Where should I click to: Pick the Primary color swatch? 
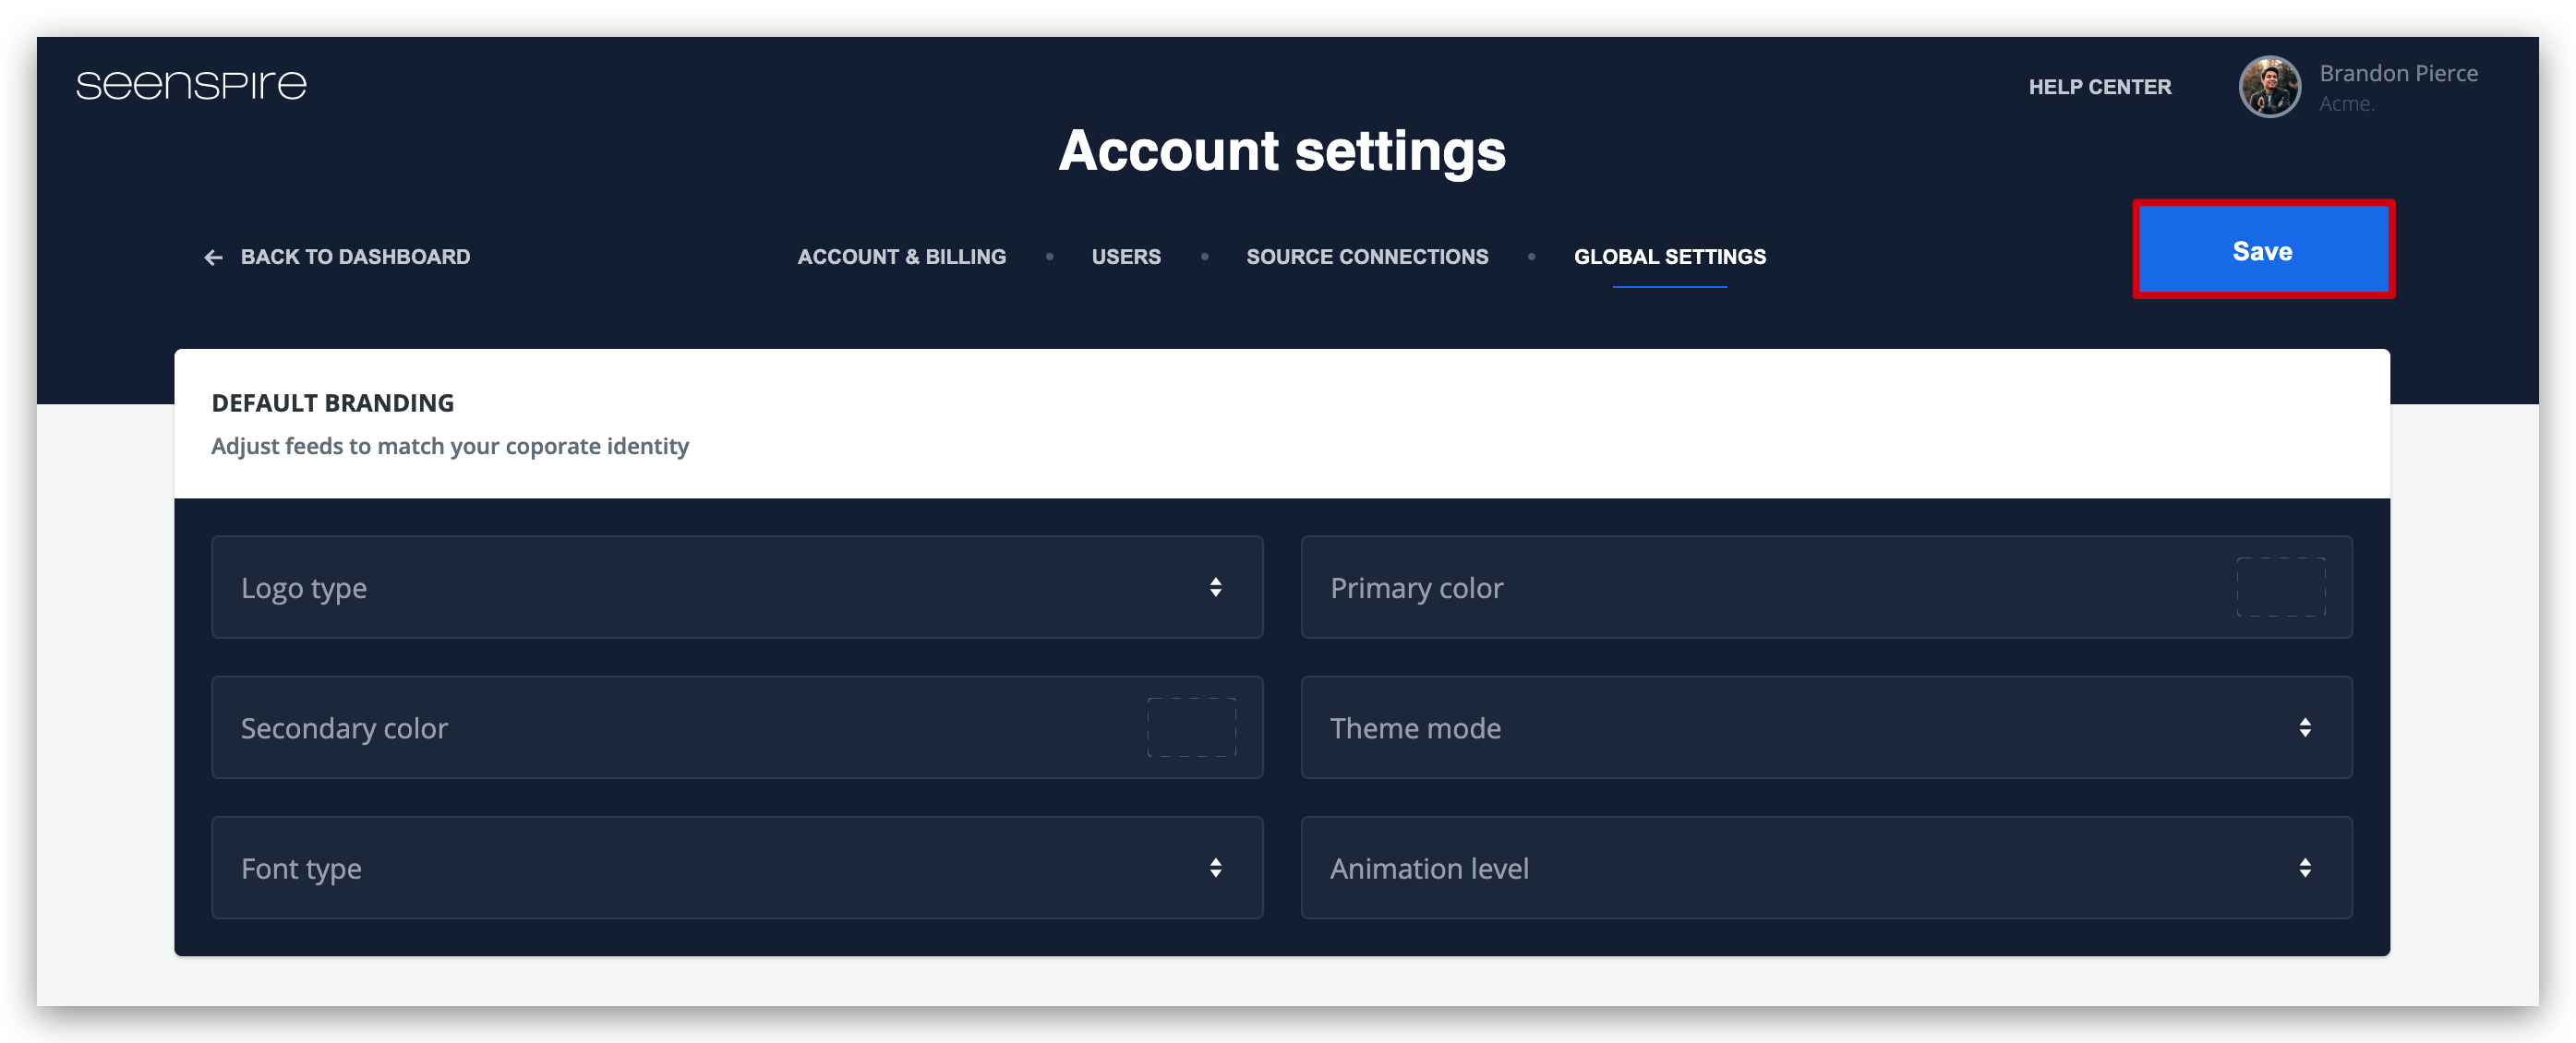coord(2280,587)
